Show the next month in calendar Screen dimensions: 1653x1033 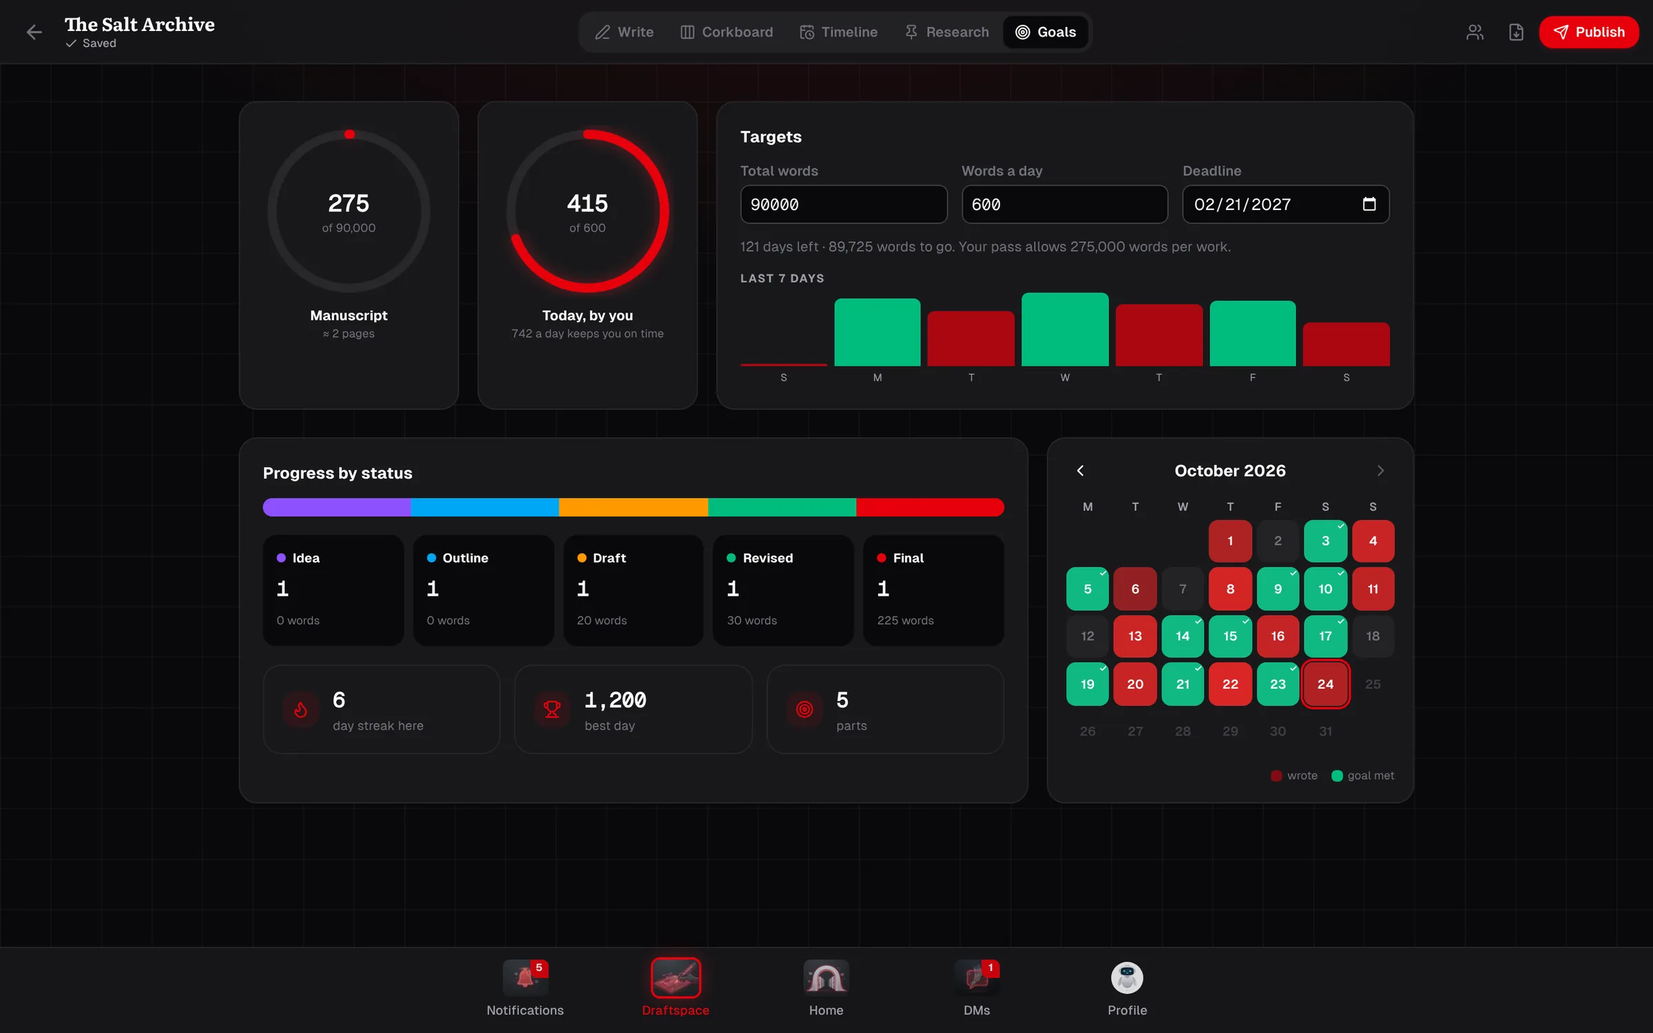pos(1380,470)
